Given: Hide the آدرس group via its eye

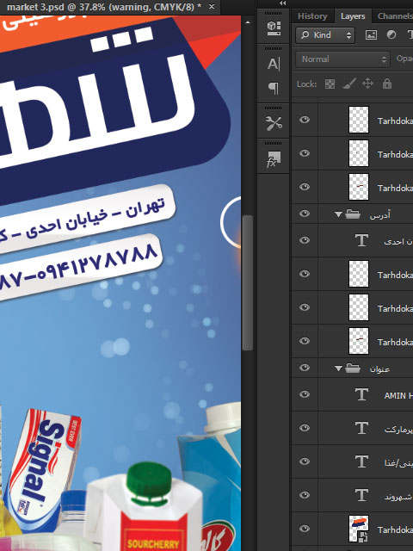Looking at the screenshot, I should 305,214.
